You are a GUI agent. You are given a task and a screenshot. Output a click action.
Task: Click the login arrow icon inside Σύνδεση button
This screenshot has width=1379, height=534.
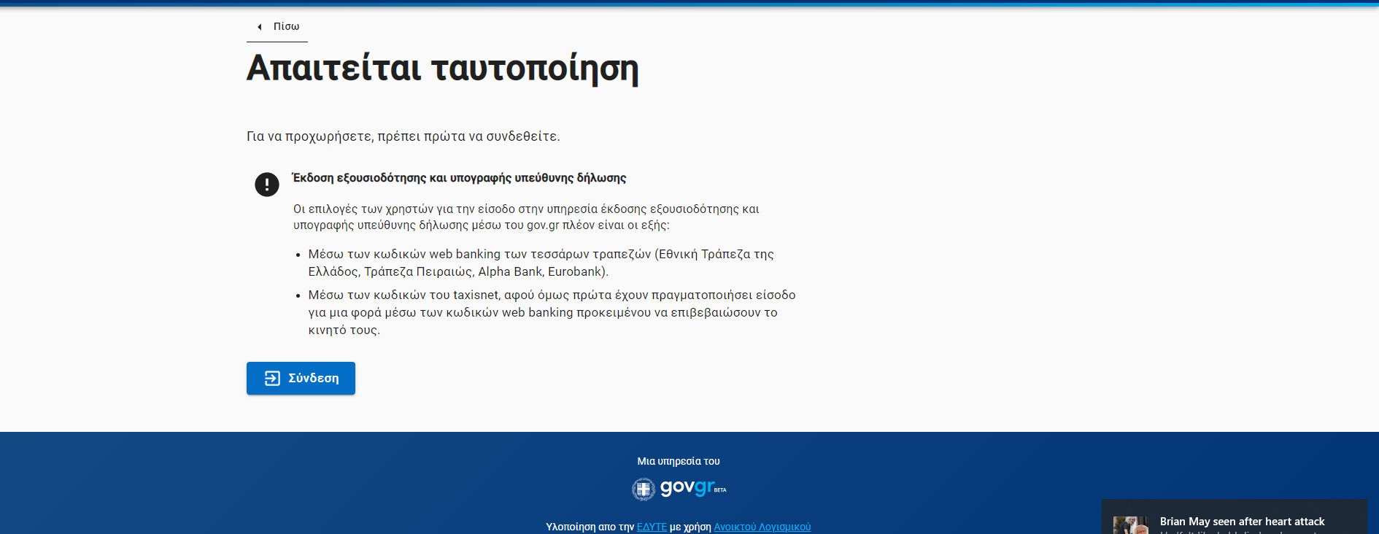[272, 378]
